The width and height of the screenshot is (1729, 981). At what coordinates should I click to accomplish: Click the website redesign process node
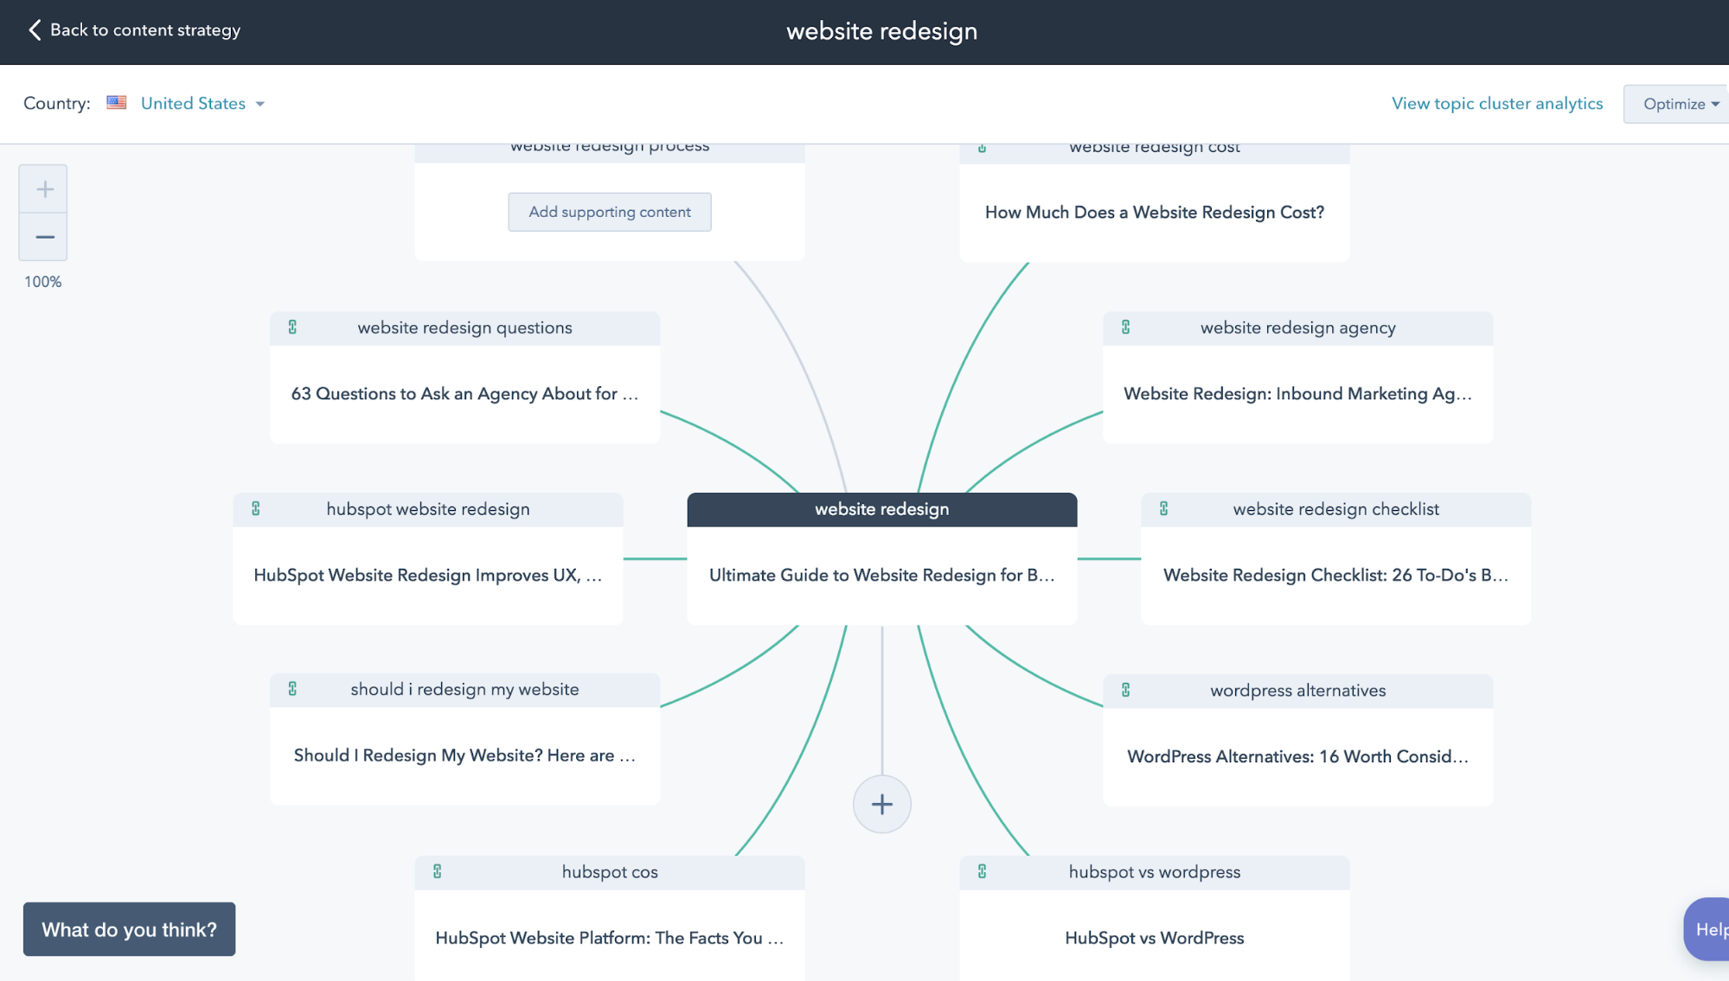pyautogui.click(x=609, y=144)
